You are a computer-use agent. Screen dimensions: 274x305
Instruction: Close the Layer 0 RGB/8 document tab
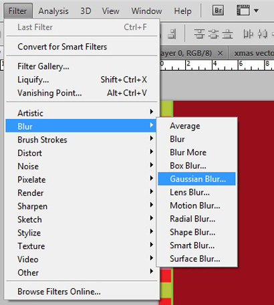[220, 54]
